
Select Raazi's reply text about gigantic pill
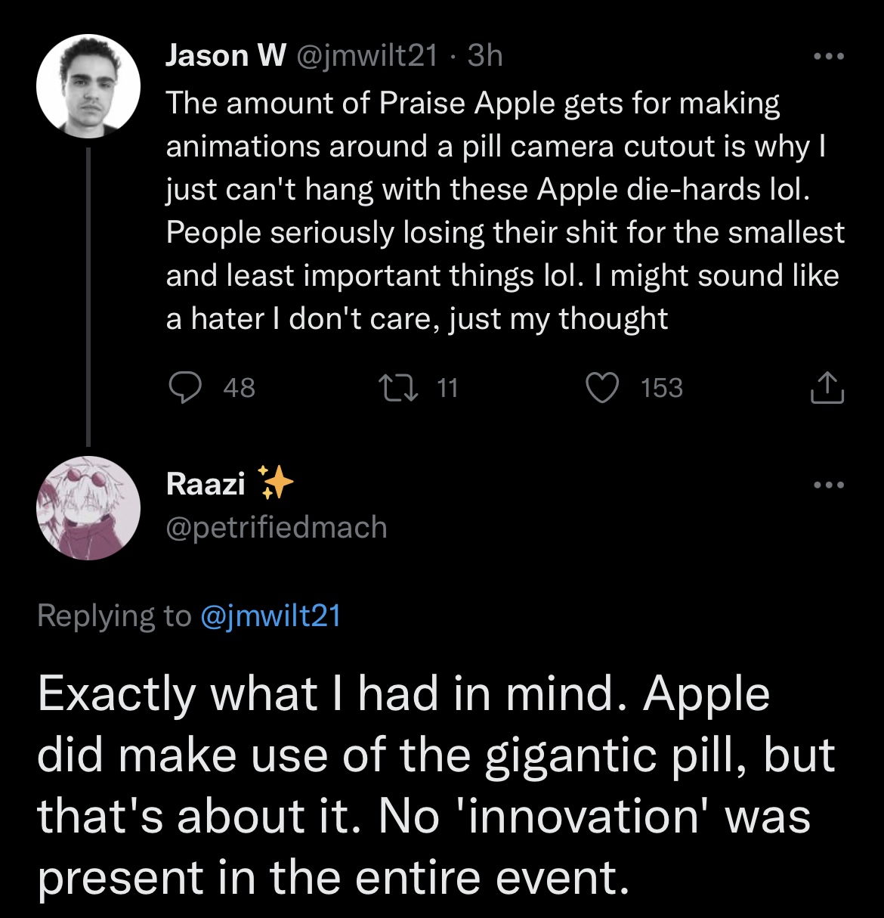[436, 785]
